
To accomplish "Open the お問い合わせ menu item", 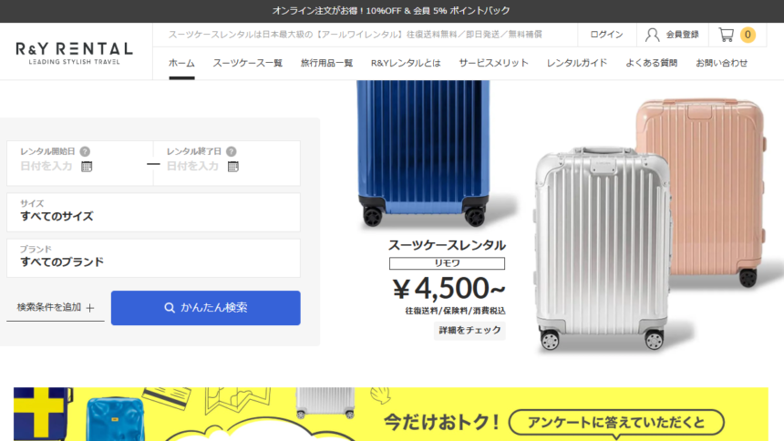I will (721, 63).
